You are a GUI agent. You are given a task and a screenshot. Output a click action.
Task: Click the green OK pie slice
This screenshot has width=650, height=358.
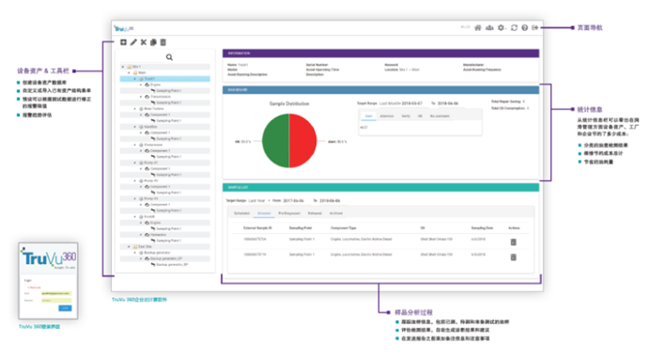click(274, 141)
